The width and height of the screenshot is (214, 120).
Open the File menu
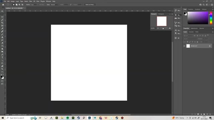coord(5,1)
